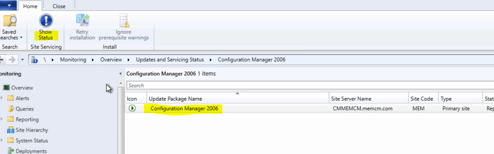Open the dropdown arrow after Overview breadcrumb
This screenshot has height=154, width=494.
click(x=128, y=60)
